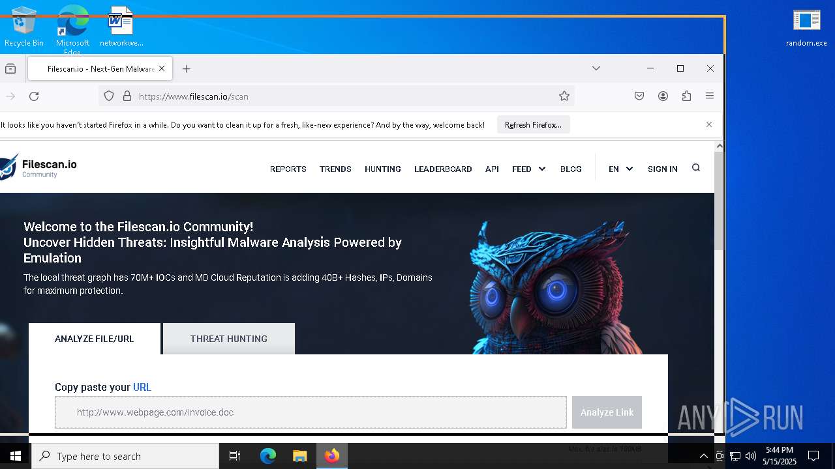Open the TRENDS page
This screenshot has width=835, height=469.
[335, 169]
